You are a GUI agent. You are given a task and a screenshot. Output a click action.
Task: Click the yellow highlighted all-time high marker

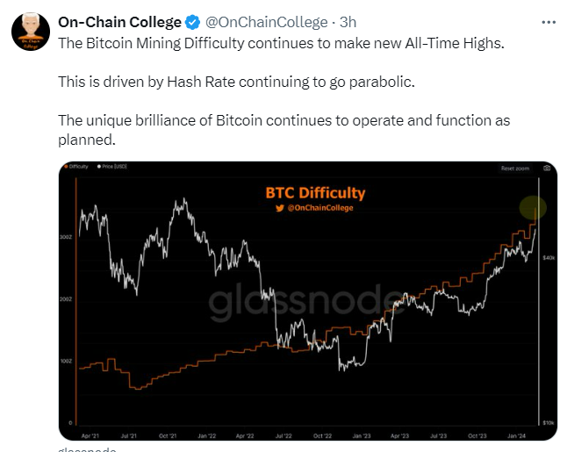533,207
